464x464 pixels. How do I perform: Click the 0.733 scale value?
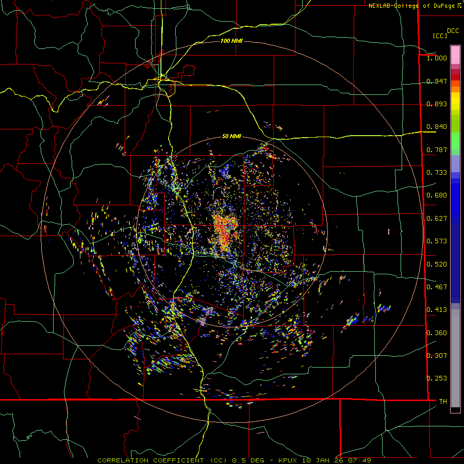[437, 173]
